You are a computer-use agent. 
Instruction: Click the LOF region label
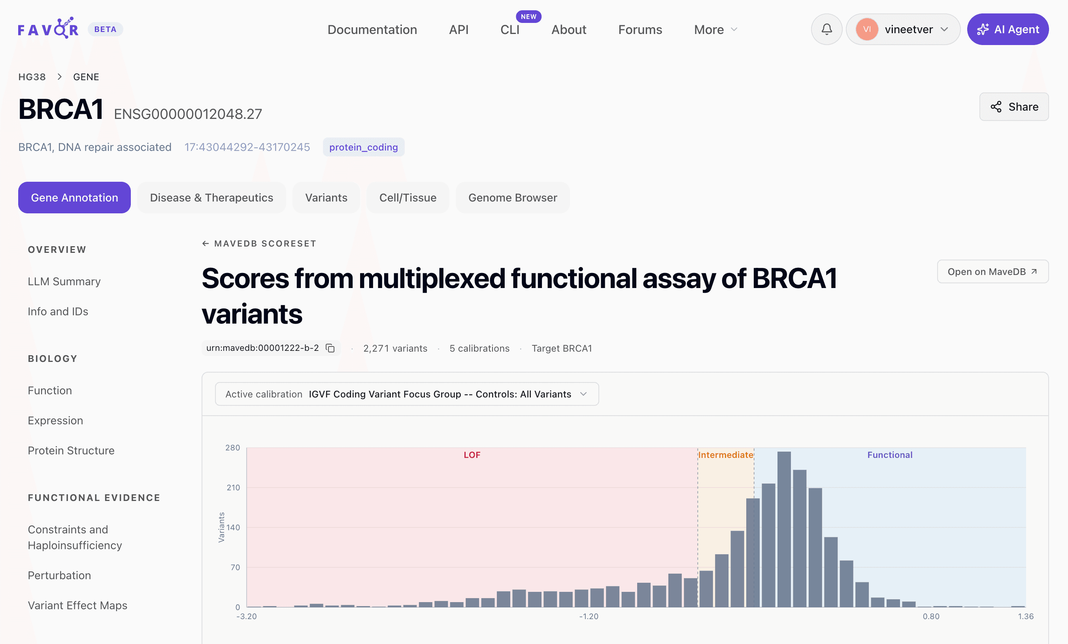click(x=472, y=455)
